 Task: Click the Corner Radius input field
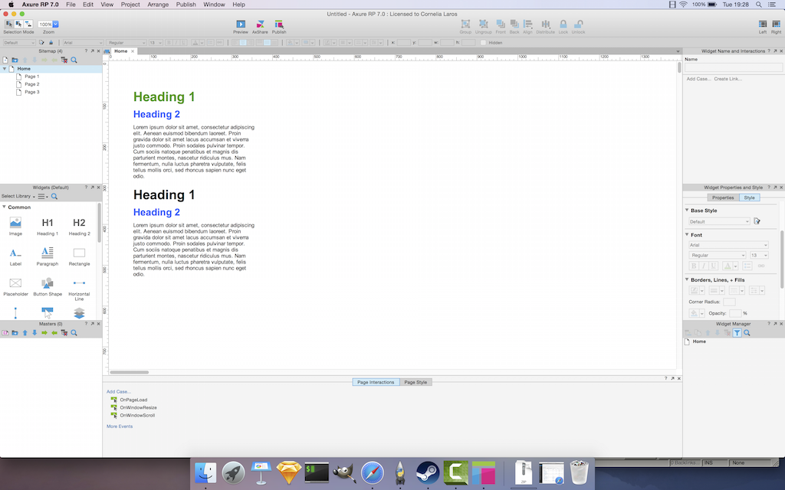coord(730,302)
